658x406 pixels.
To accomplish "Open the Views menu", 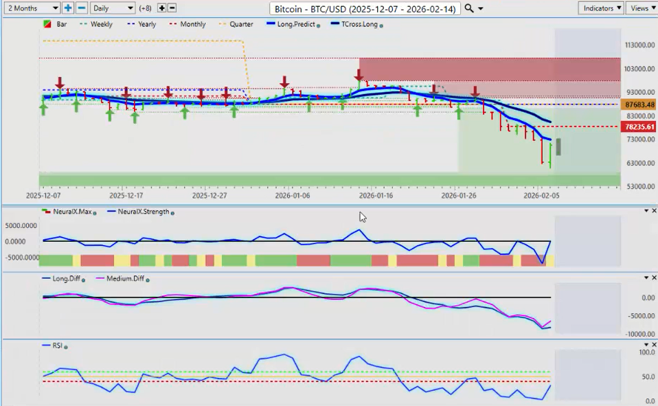I will 642,8.
